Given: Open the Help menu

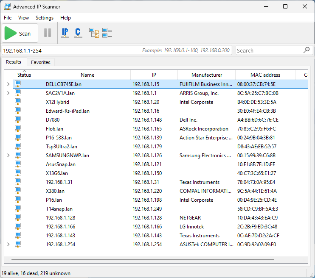Looking at the screenshot, I should pyautogui.click(x=65, y=18).
